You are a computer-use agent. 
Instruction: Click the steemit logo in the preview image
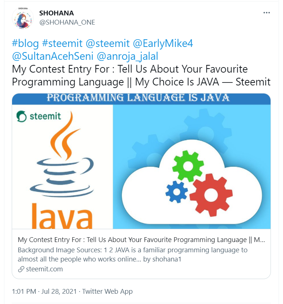click(38, 116)
